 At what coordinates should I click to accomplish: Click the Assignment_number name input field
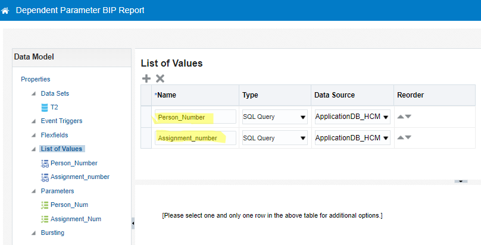(195, 138)
